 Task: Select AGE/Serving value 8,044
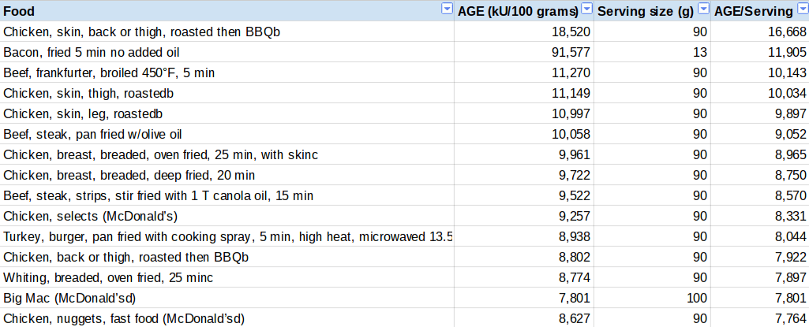coord(759,237)
